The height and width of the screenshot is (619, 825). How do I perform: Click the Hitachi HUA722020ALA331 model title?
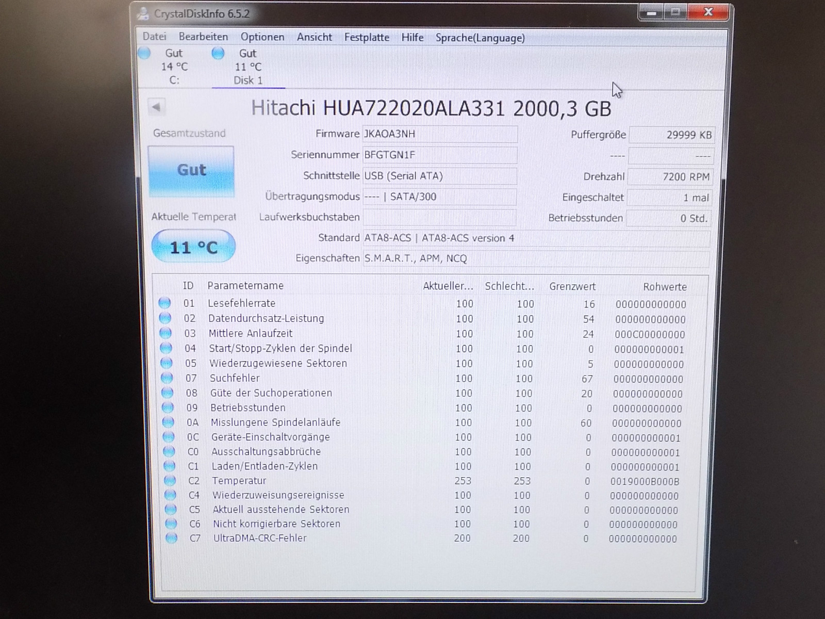tap(431, 108)
